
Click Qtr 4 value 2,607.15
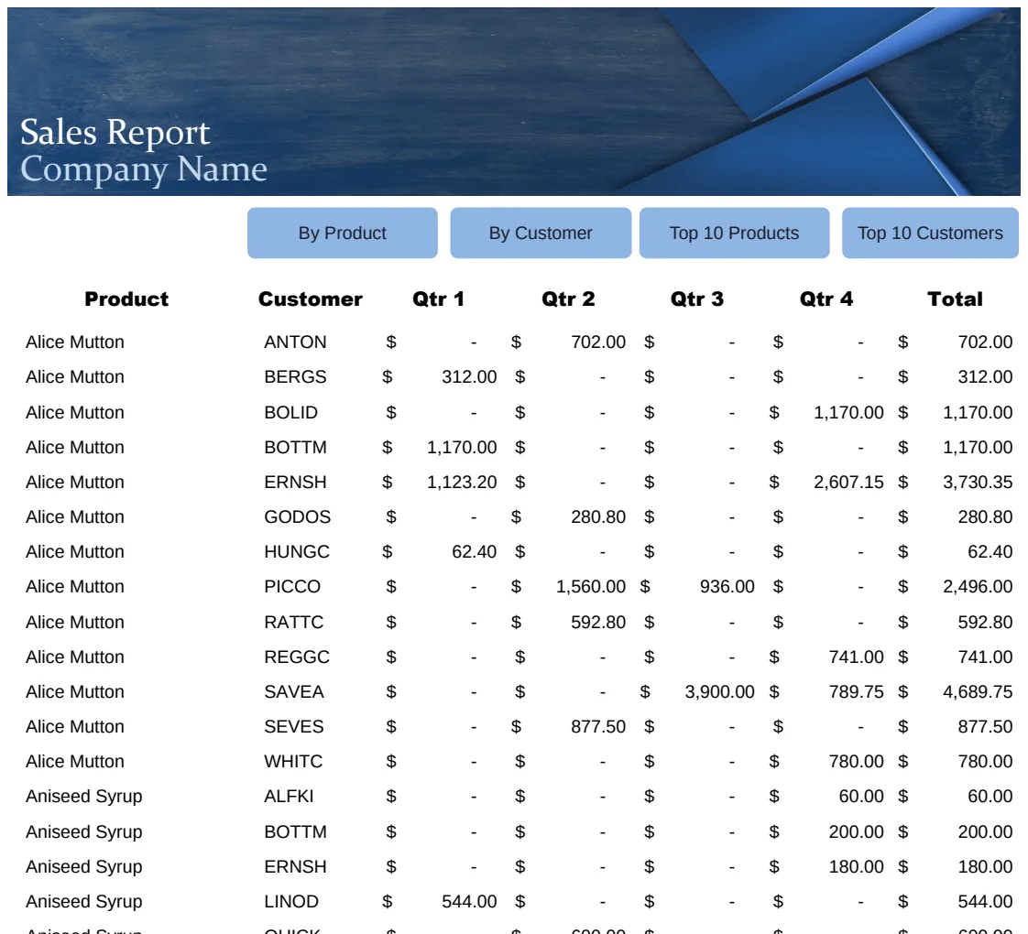[x=848, y=482]
